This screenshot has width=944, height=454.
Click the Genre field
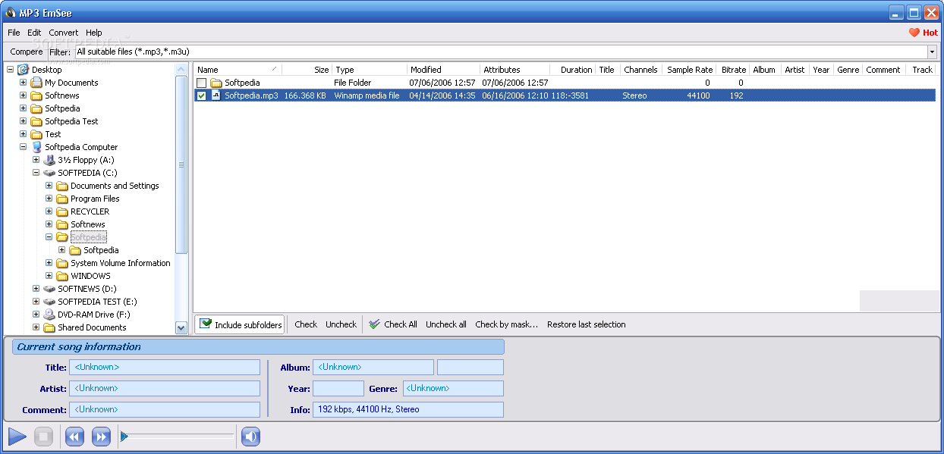(453, 388)
